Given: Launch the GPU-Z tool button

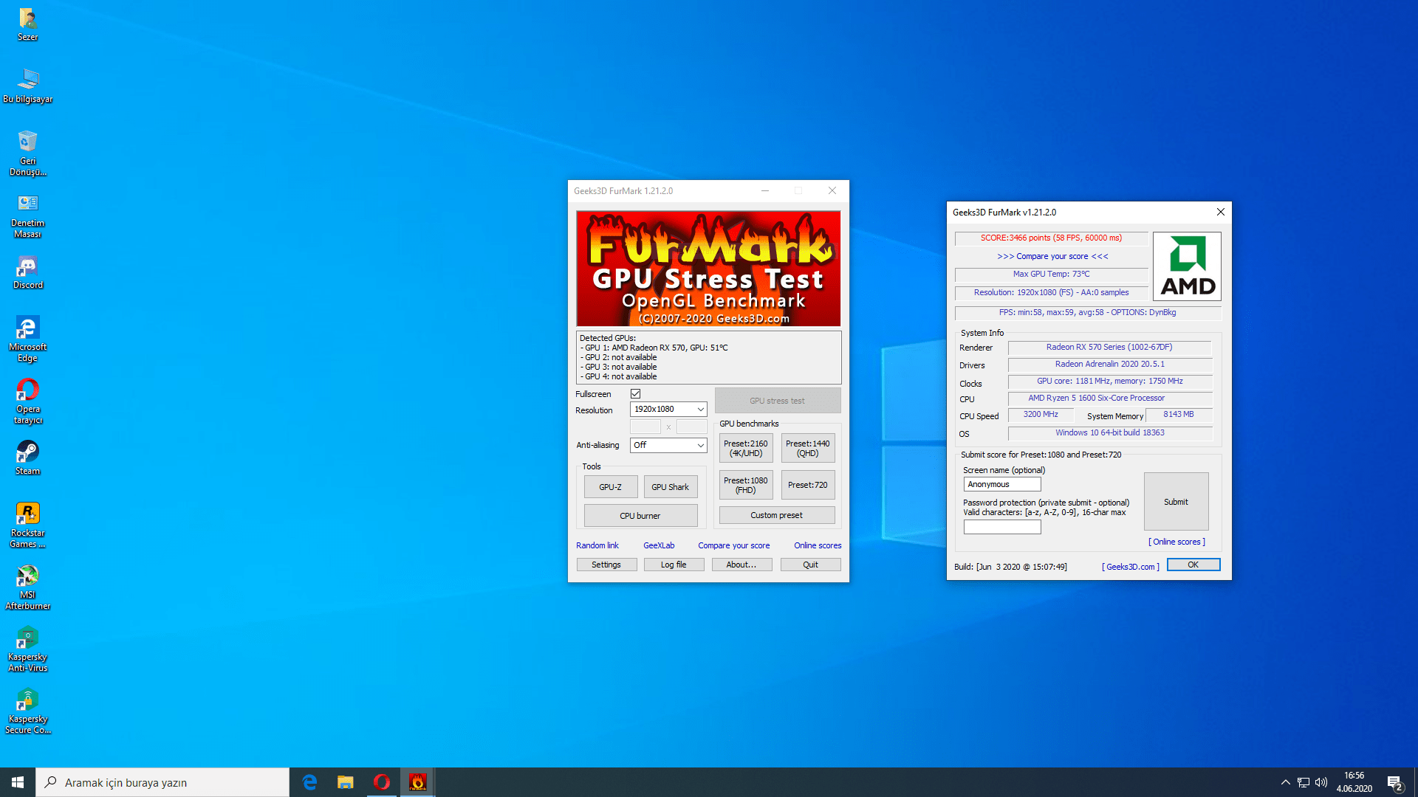Looking at the screenshot, I should click(x=610, y=487).
